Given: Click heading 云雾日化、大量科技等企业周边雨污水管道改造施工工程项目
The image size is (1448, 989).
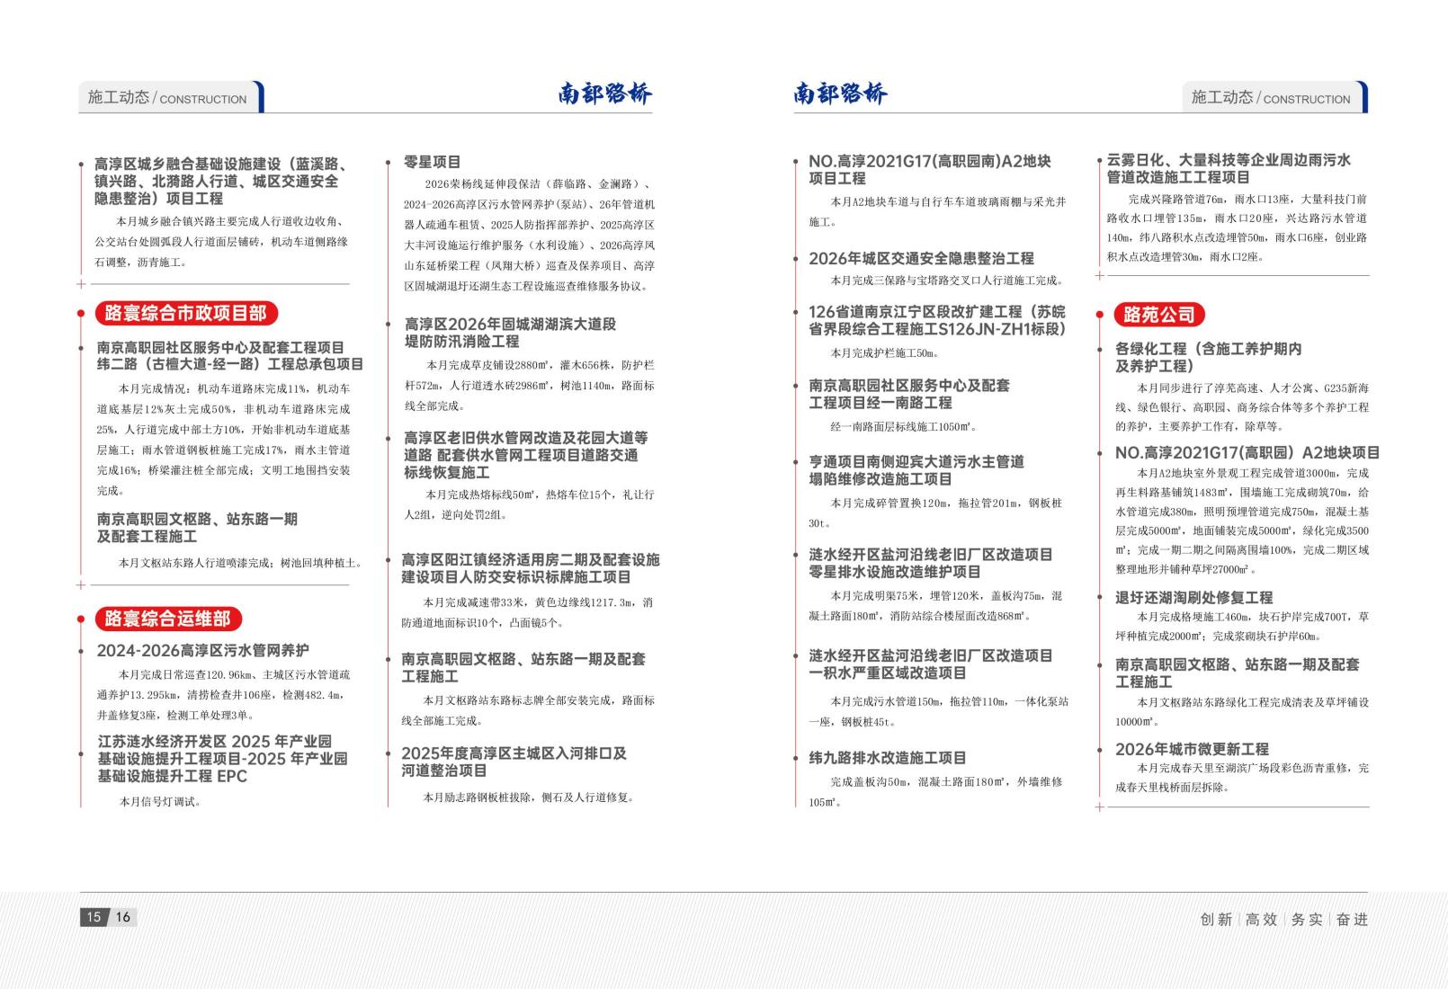Looking at the screenshot, I should pyautogui.click(x=1229, y=169).
